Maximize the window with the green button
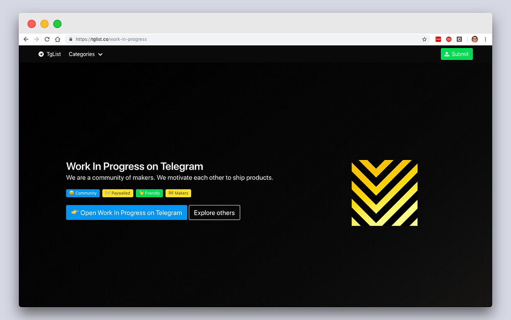Image resolution: width=511 pixels, height=320 pixels. pos(57,24)
